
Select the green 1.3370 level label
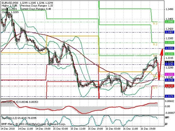pos(170,43)
